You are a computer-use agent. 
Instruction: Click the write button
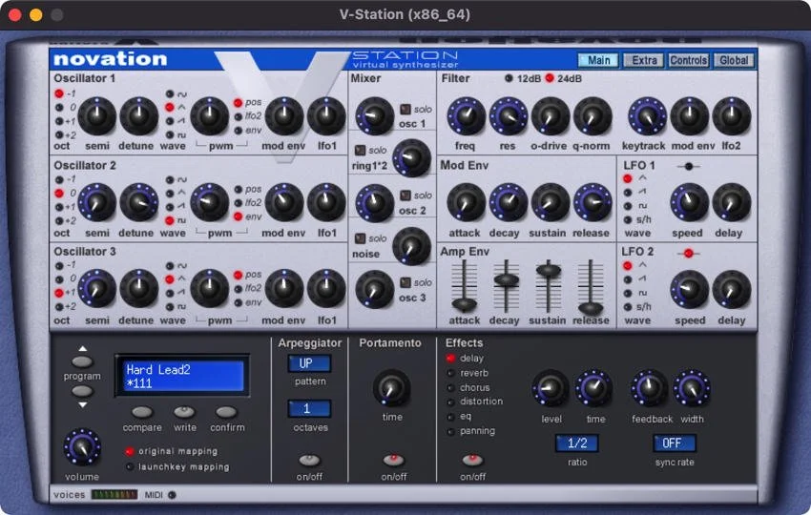(184, 412)
